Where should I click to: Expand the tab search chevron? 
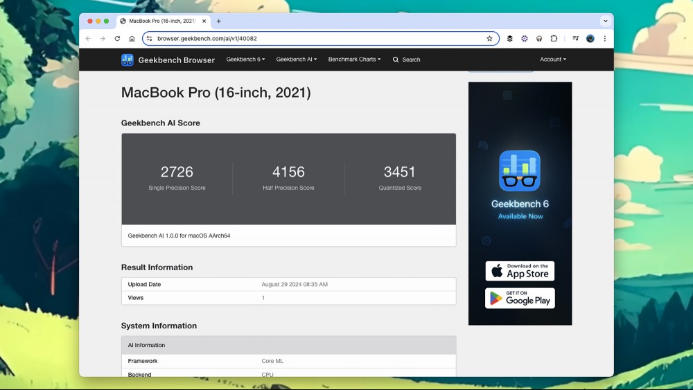(x=606, y=21)
